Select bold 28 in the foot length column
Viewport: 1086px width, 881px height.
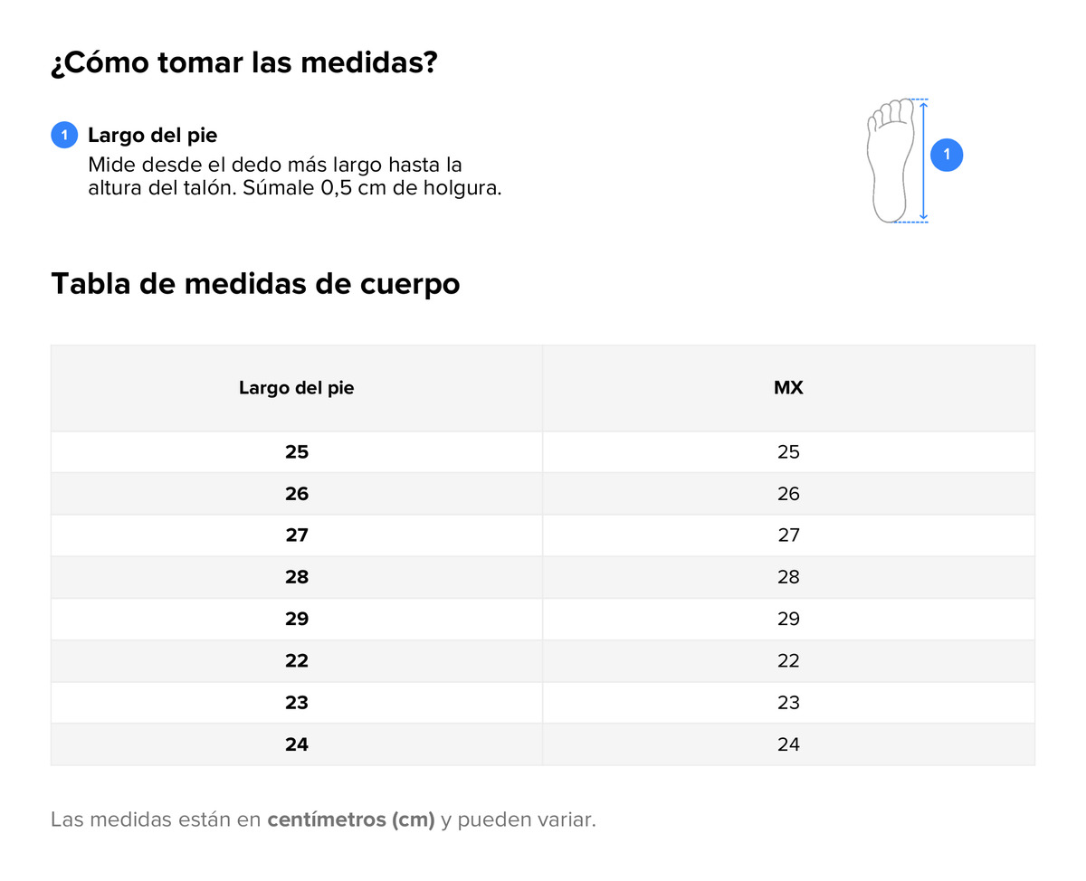coord(297,577)
